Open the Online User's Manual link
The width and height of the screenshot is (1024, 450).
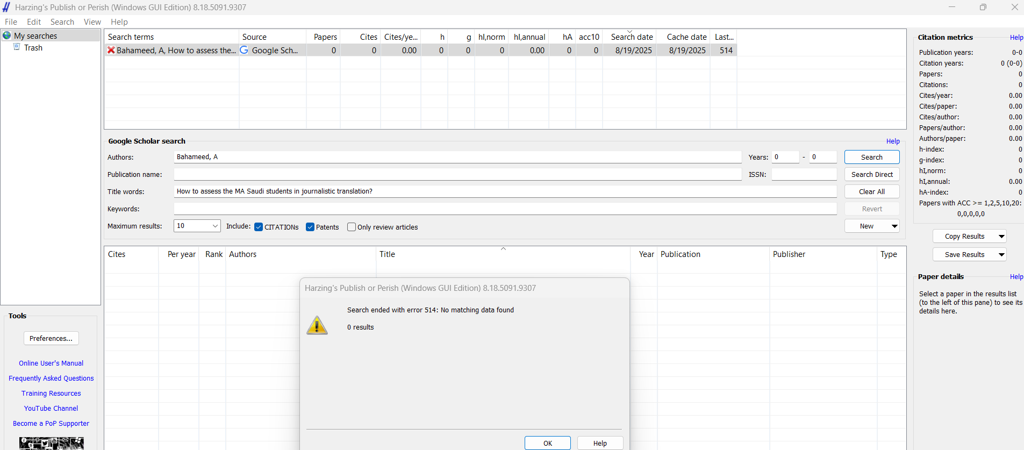pyautogui.click(x=51, y=363)
